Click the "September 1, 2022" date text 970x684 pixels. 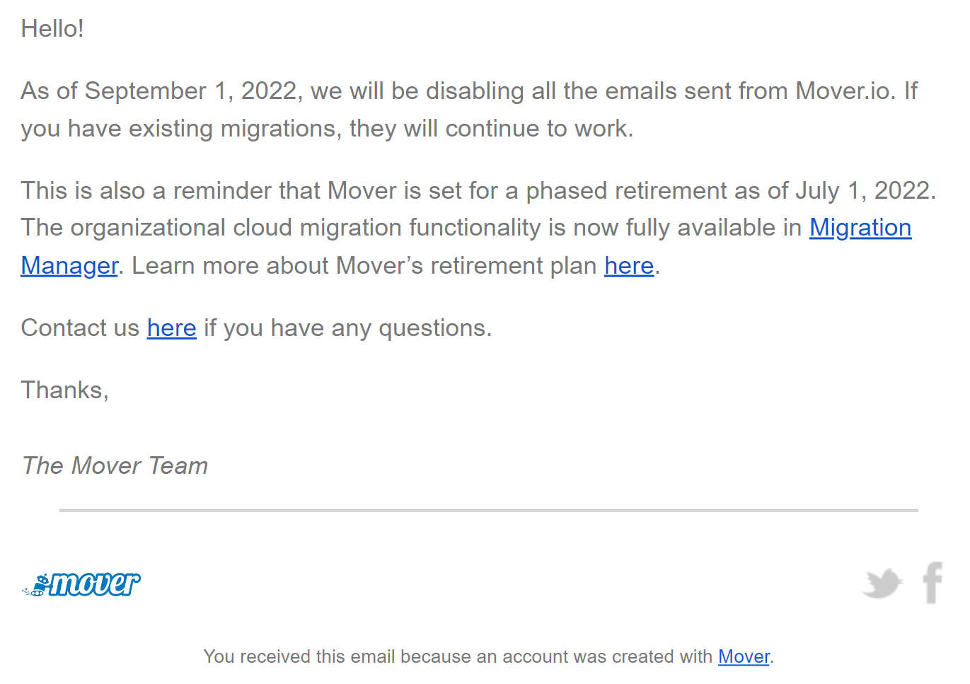click(x=193, y=91)
